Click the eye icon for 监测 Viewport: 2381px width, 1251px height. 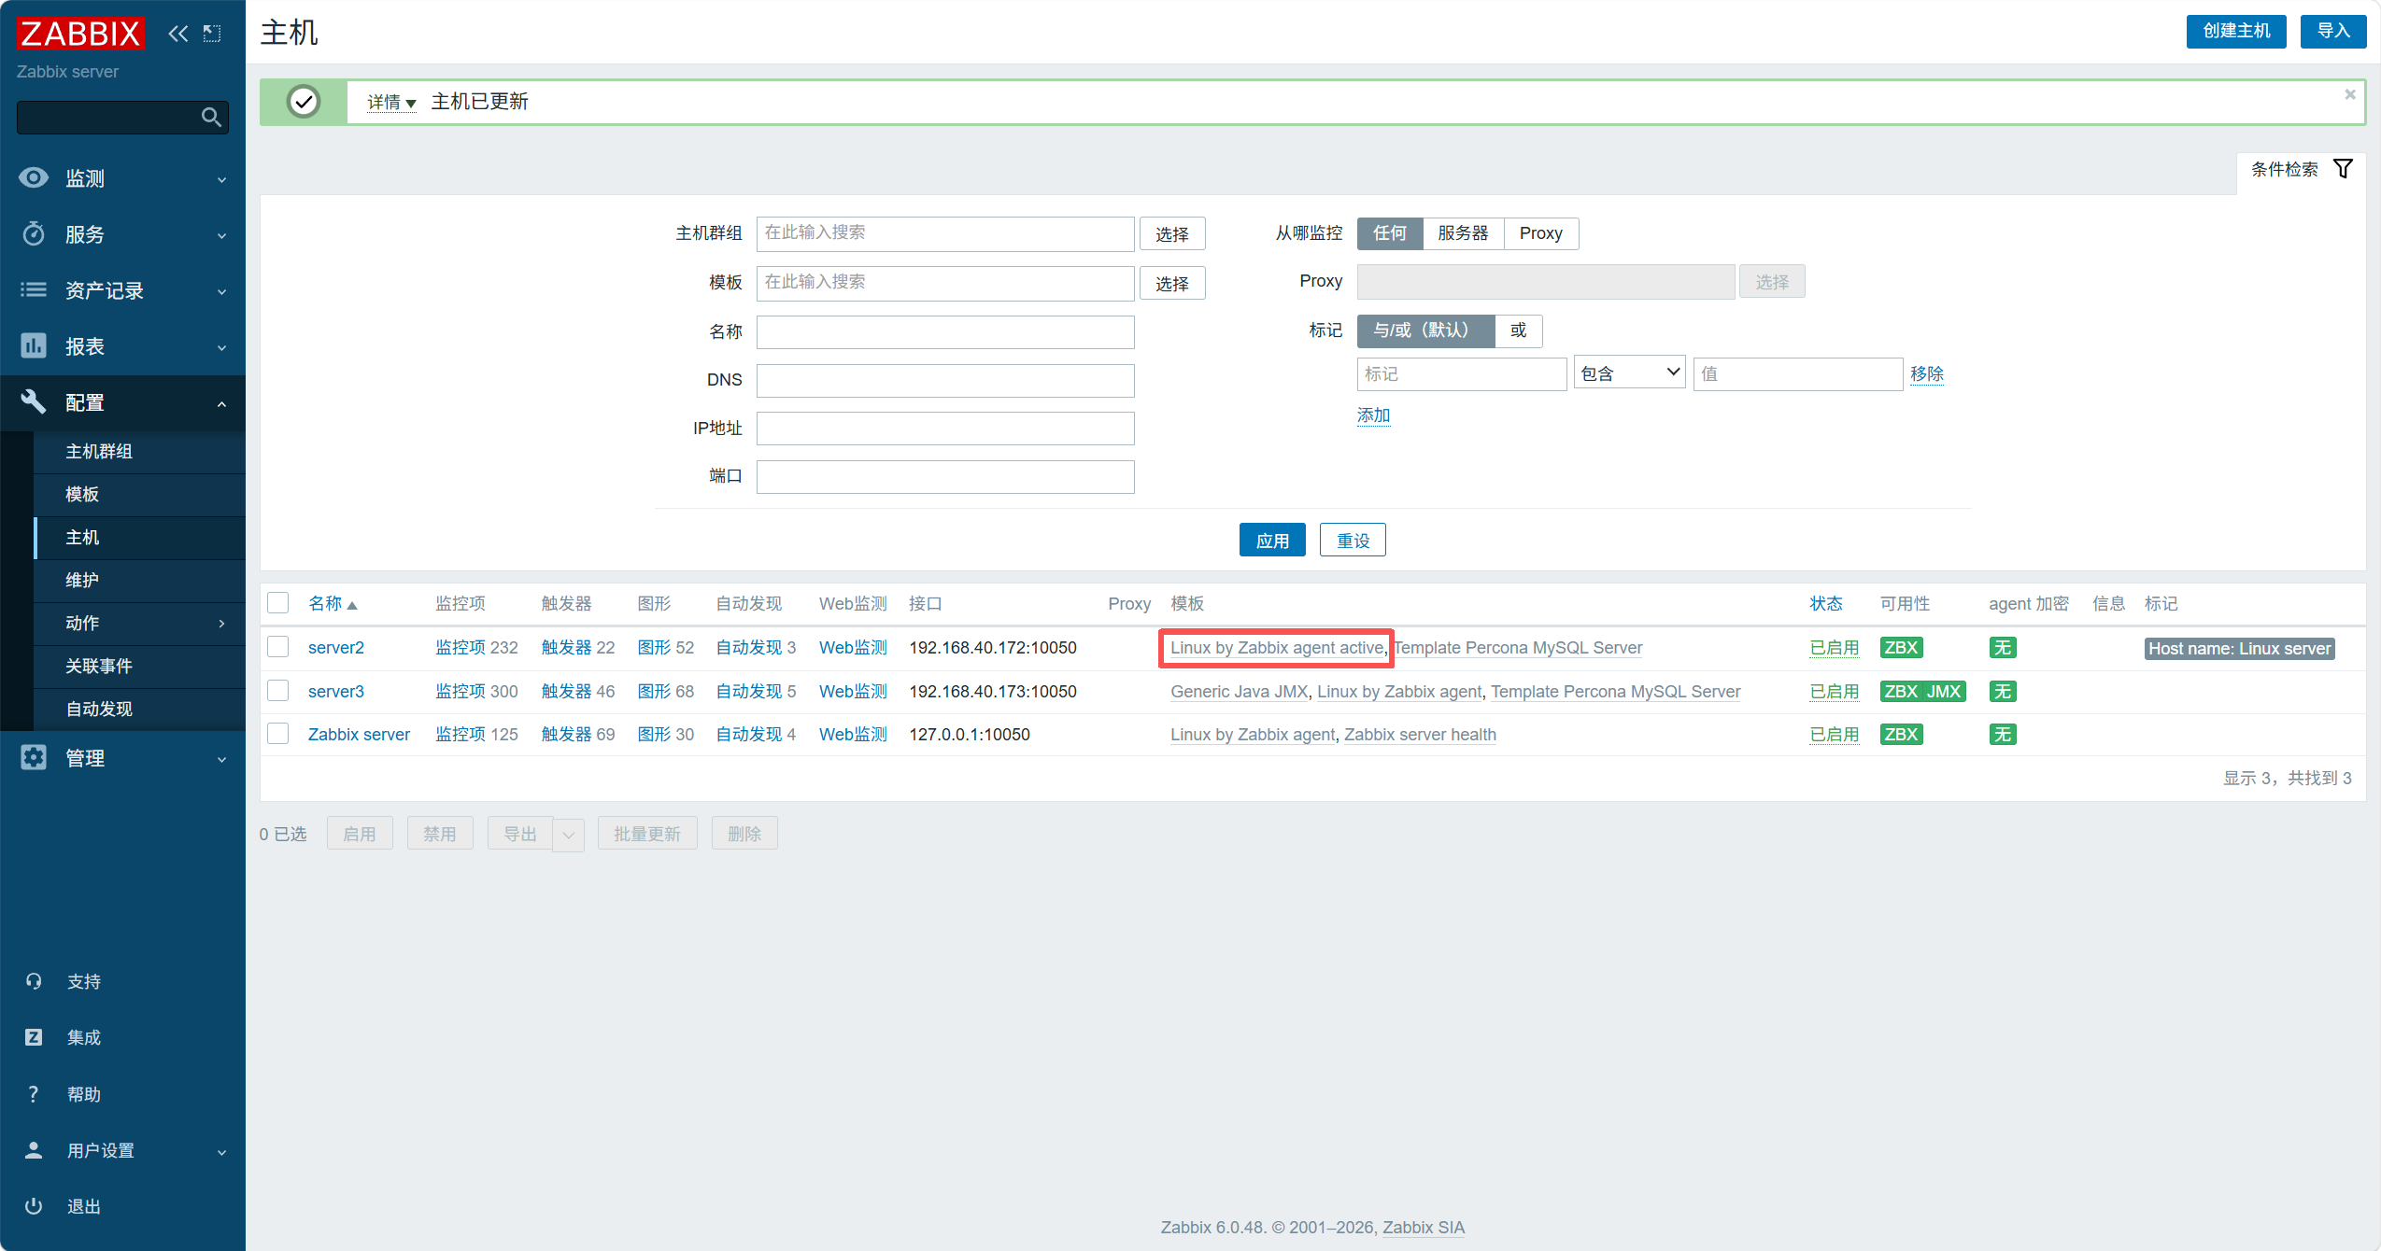pyautogui.click(x=34, y=177)
